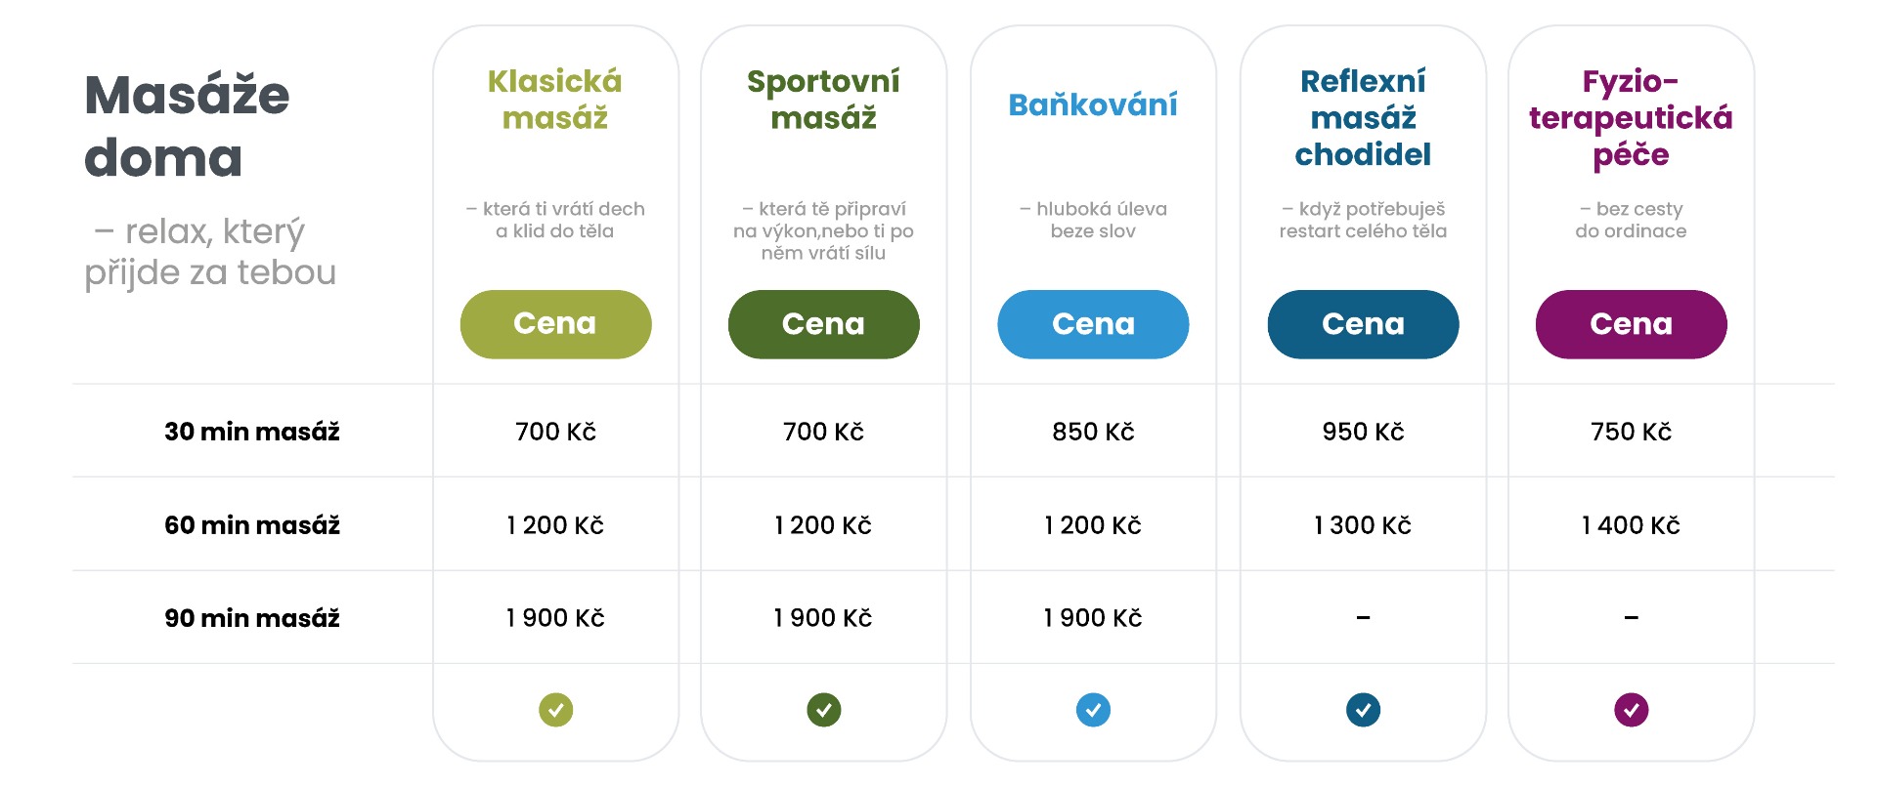Image resolution: width=1877 pixels, height=788 pixels.
Task: Click the olive checkmark under Klasická masáž
Action: (555, 710)
